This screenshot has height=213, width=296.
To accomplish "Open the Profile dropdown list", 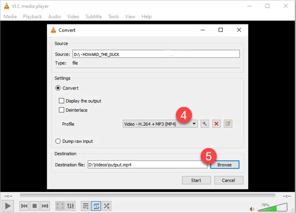I will pyautogui.click(x=160, y=124).
